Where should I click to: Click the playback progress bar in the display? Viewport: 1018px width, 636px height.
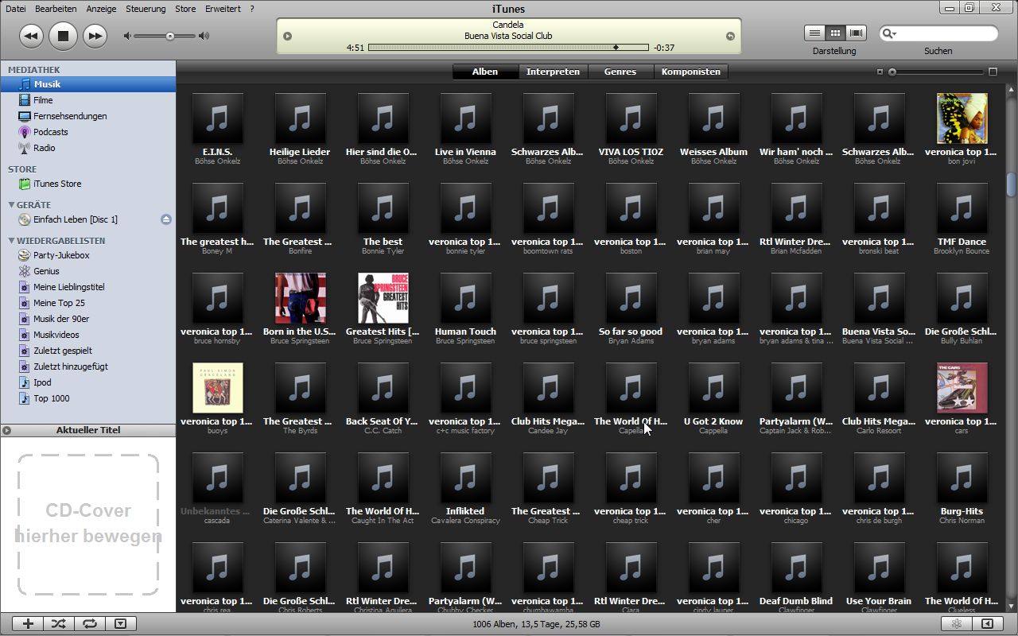509,48
